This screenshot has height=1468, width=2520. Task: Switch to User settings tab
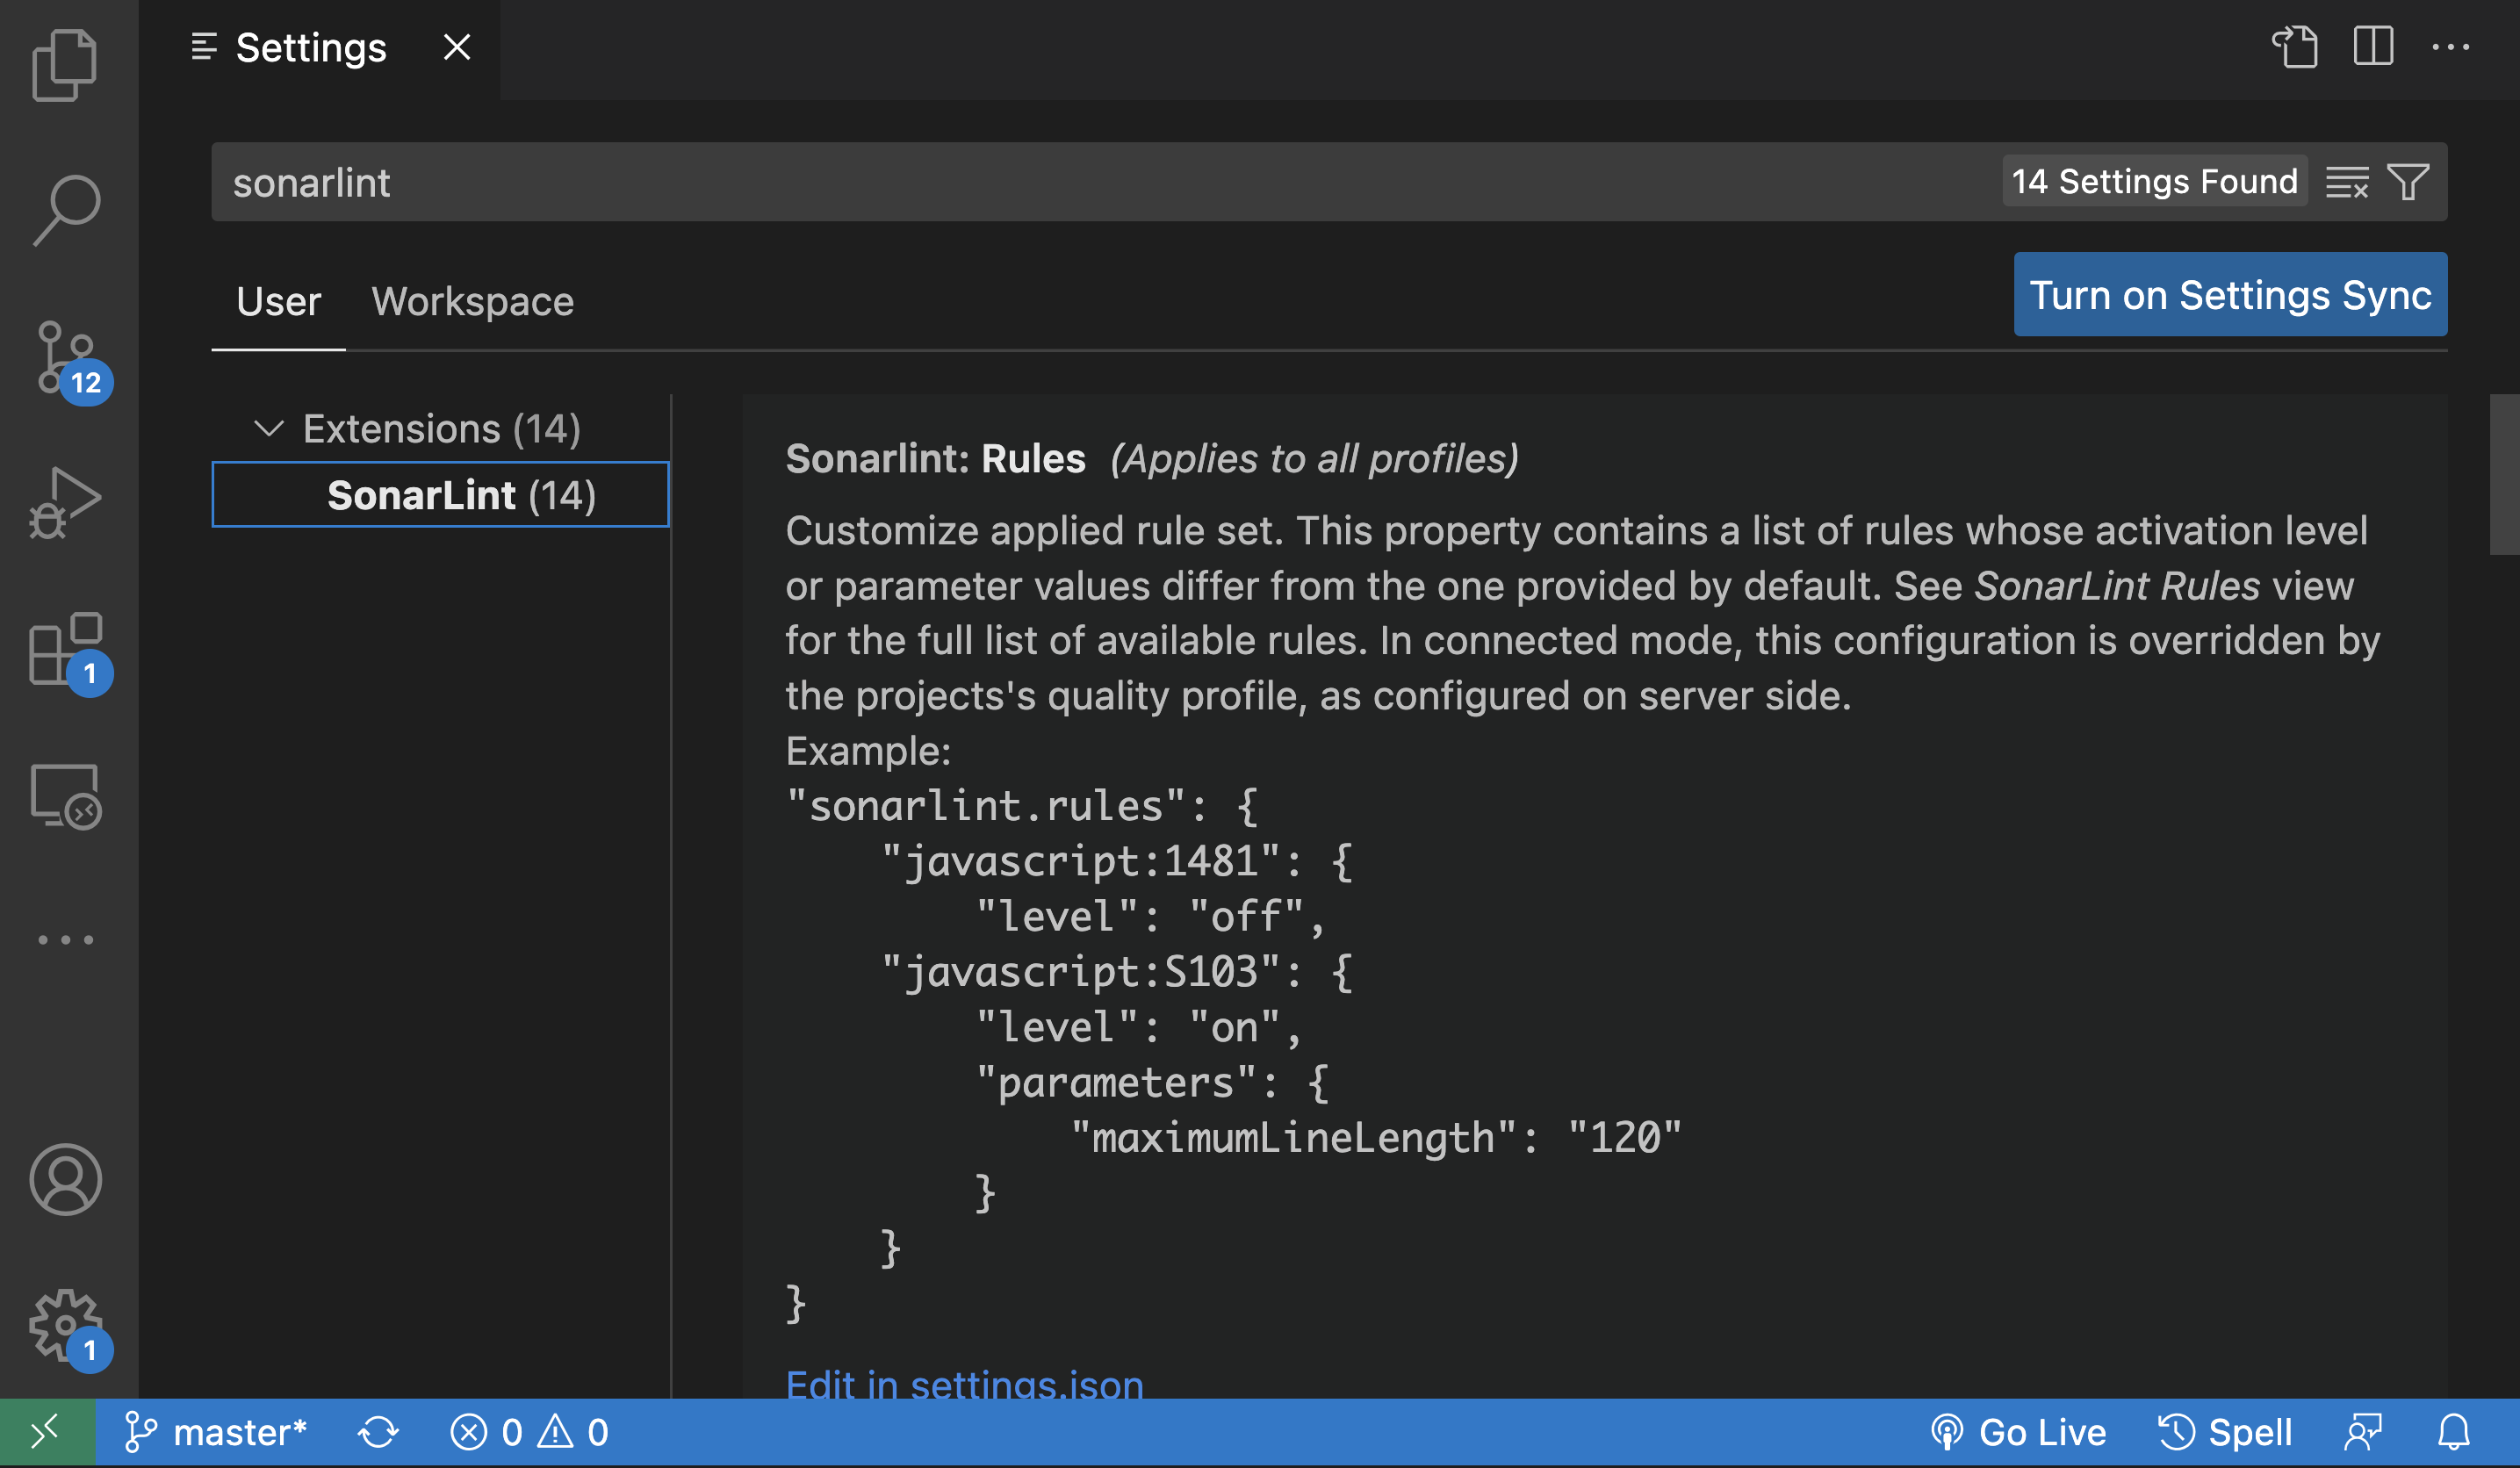278,301
